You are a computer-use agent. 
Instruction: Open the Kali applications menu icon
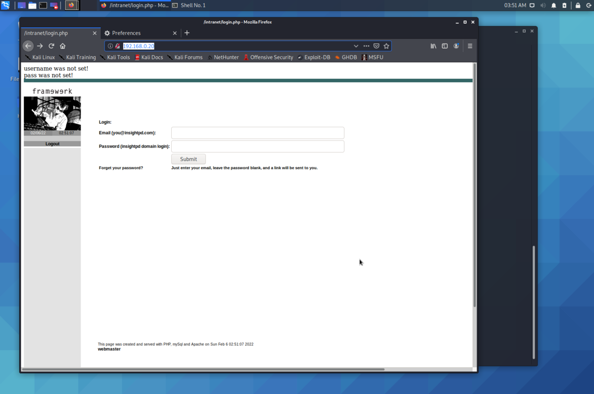tap(5, 5)
